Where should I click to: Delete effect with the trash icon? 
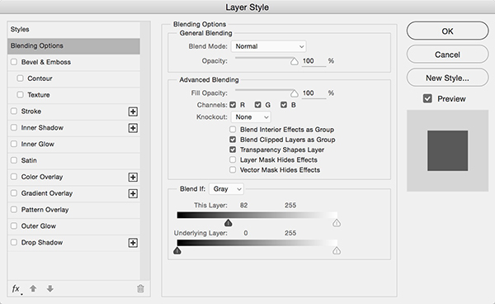[x=140, y=288]
